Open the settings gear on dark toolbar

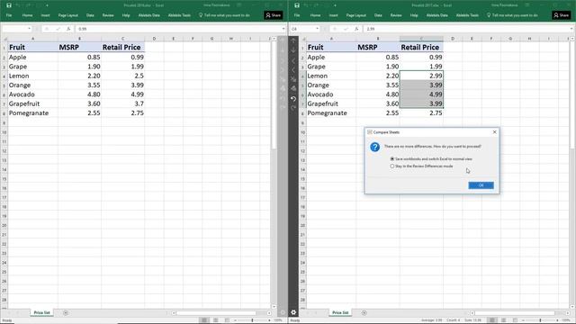click(293, 312)
